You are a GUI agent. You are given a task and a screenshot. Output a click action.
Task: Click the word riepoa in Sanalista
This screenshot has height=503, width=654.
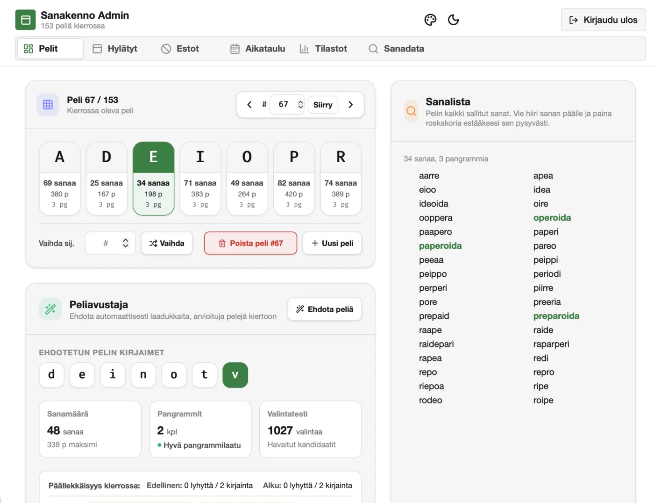coord(431,386)
